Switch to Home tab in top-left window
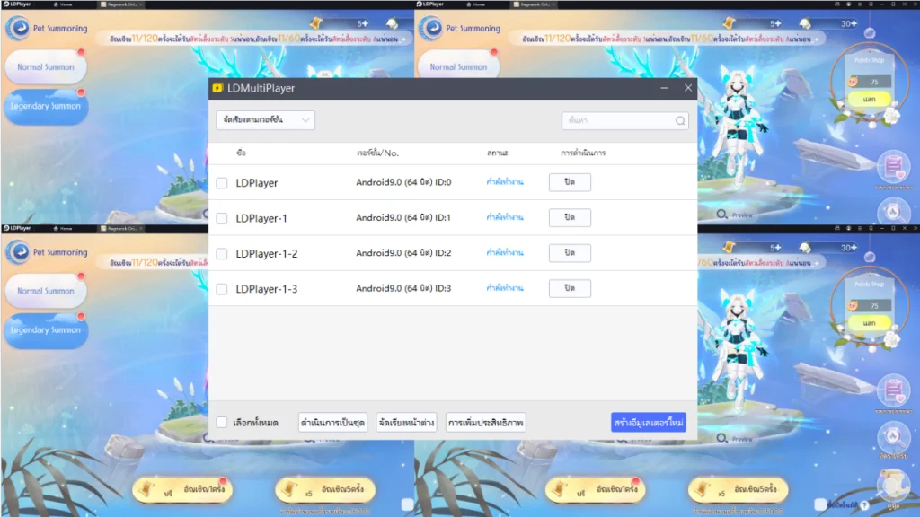Screen dimensions: 920x517 [64, 4]
